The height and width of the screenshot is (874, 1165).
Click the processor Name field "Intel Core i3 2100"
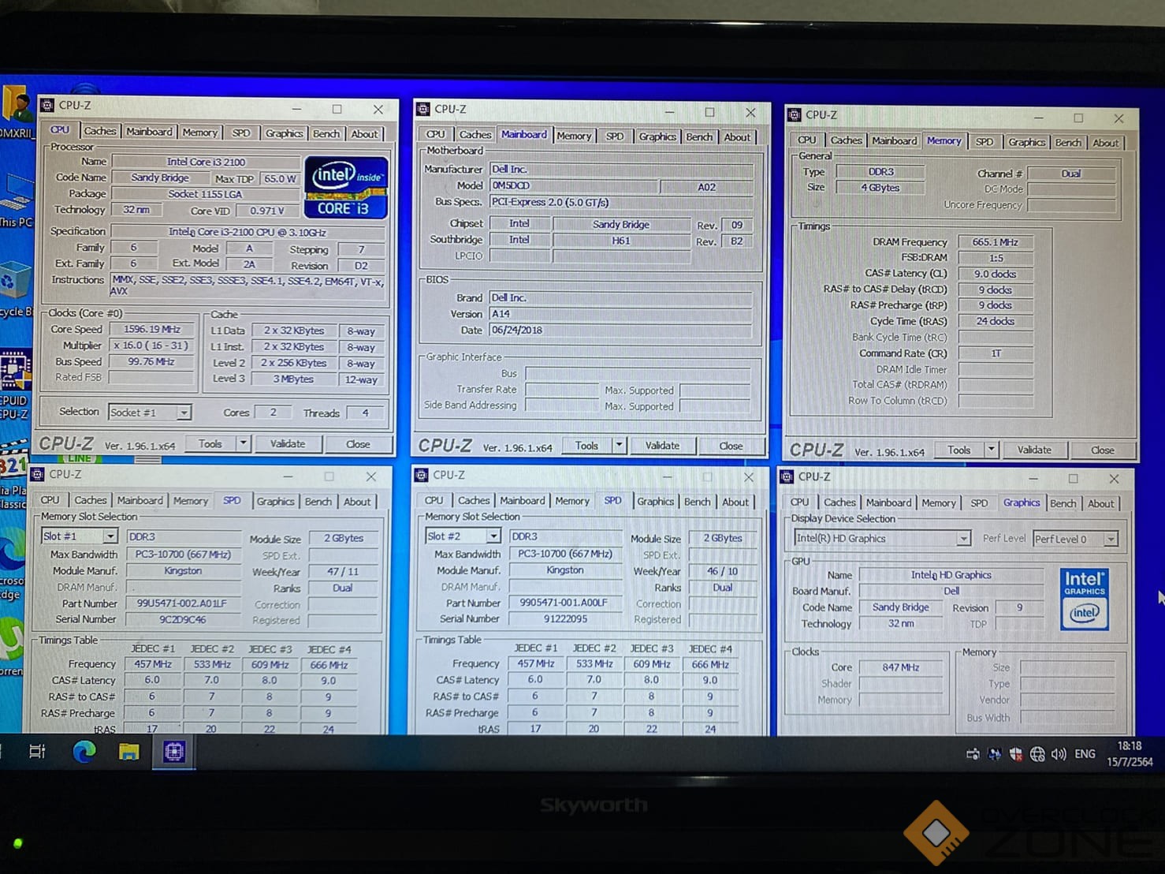click(x=206, y=162)
